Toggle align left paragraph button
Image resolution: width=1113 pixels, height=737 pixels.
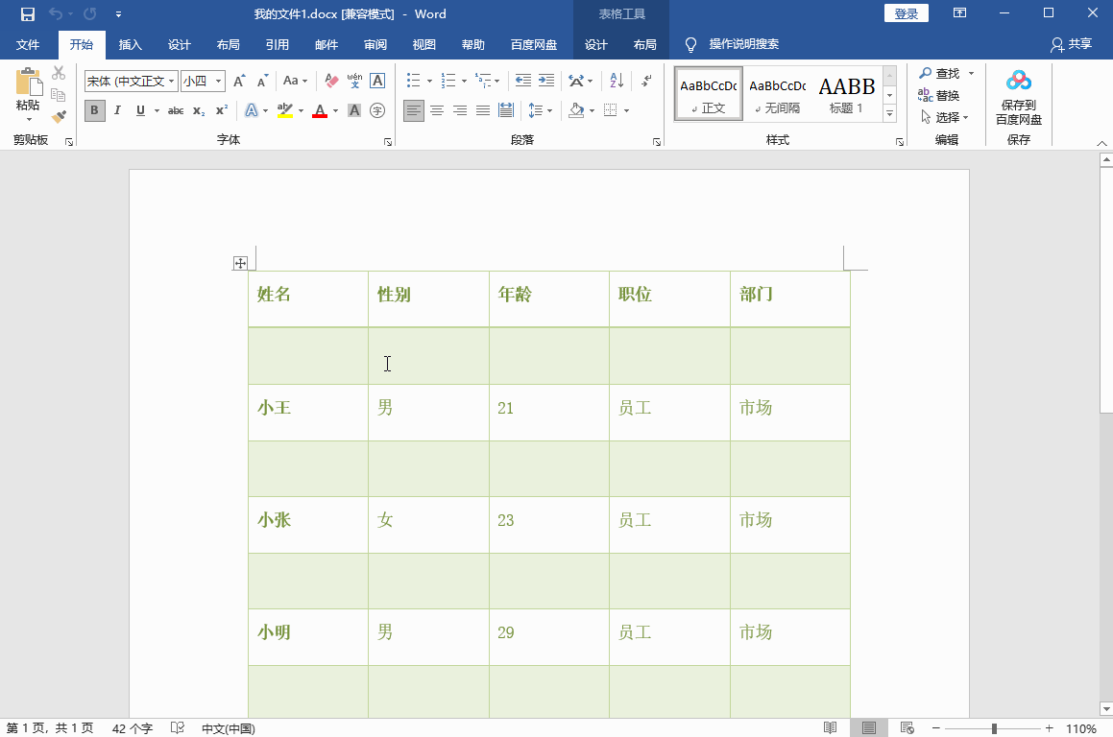[414, 110]
